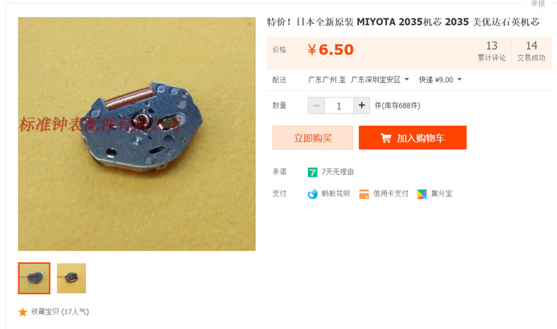Open the 14 交易成功 transactions count
The width and height of the screenshot is (557, 329).
click(531, 51)
